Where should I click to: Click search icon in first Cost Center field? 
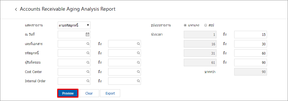[x=88, y=72]
